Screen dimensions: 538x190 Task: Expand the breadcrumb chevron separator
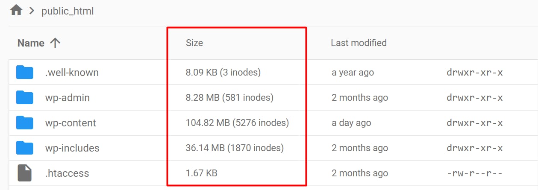(x=31, y=11)
